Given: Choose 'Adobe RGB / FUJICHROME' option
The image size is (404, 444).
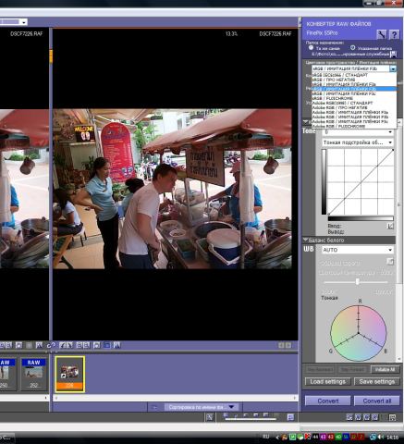Looking at the screenshot, I should pyautogui.click(x=354, y=126).
